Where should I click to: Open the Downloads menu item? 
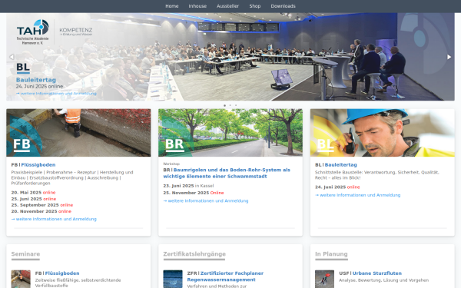click(x=283, y=6)
